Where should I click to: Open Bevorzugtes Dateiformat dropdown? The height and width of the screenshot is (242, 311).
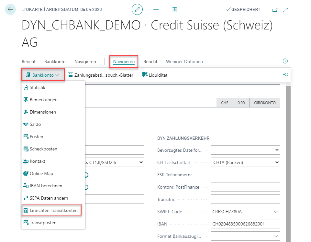coord(245,150)
